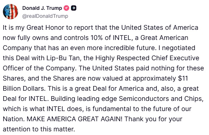Screen dimensions: 209x135
Task: Click the word 'Chips' in the post
Action: [x=193, y=99]
